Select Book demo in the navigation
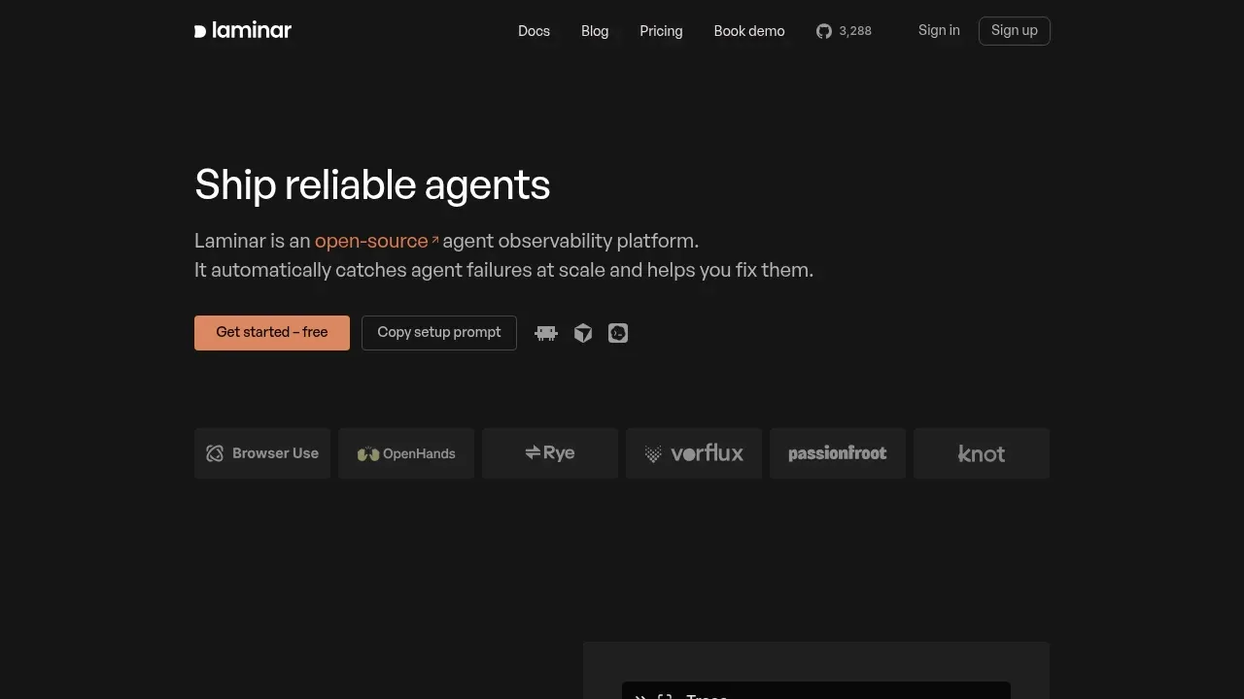This screenshot has height=699, width=1244. tap(749, 31)
